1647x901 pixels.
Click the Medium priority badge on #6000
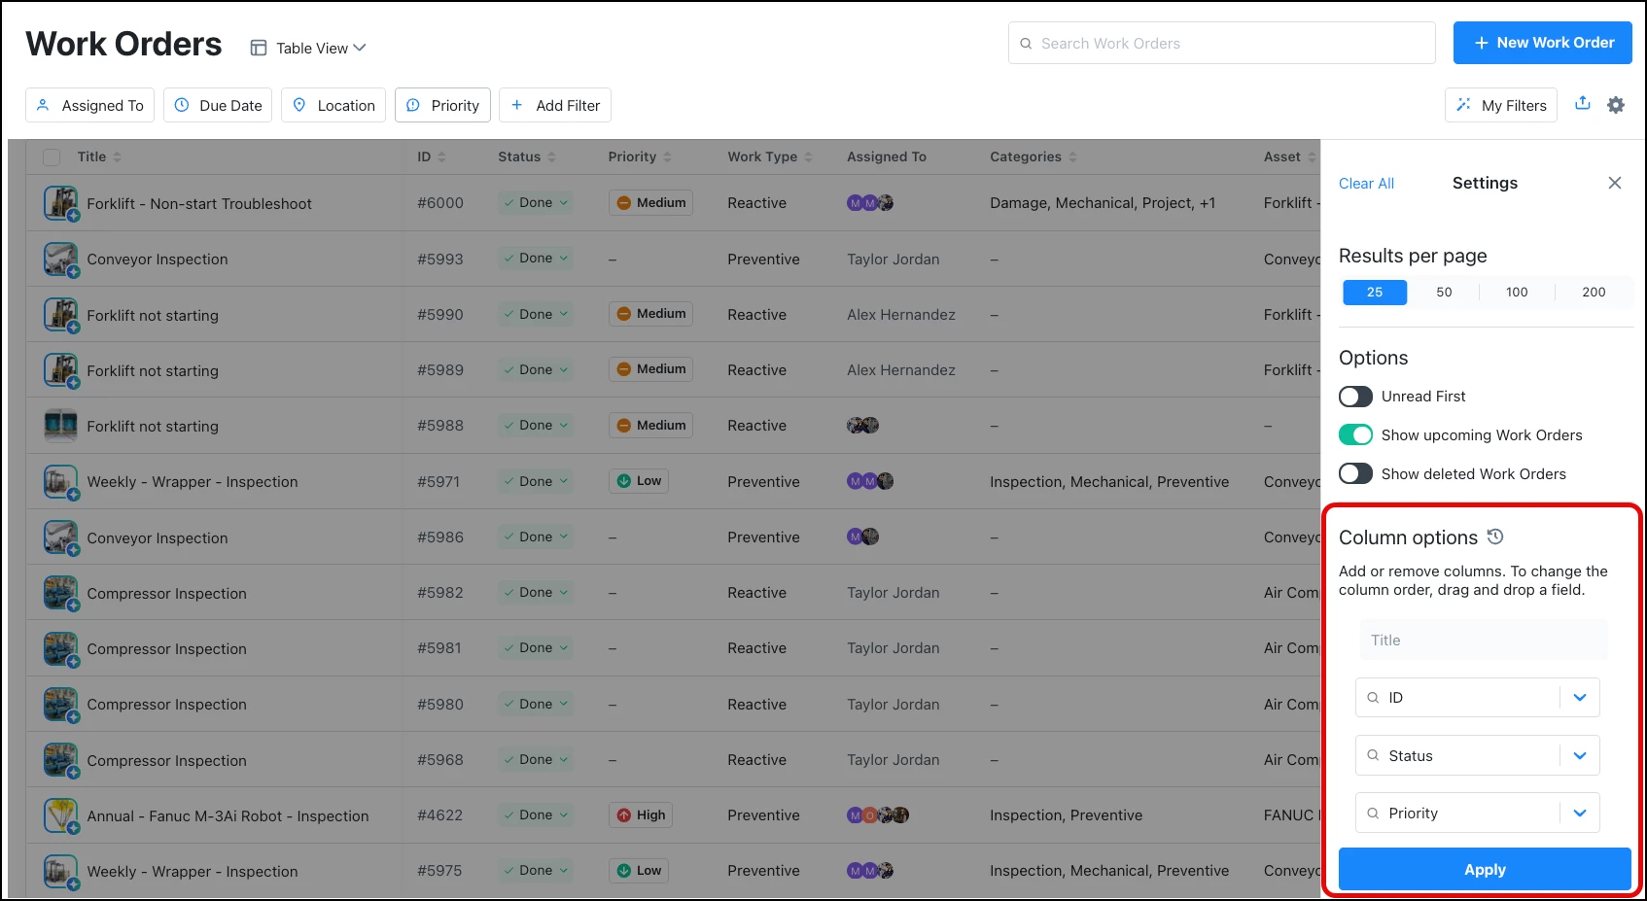pyautogui.click(x=650, y=203)
